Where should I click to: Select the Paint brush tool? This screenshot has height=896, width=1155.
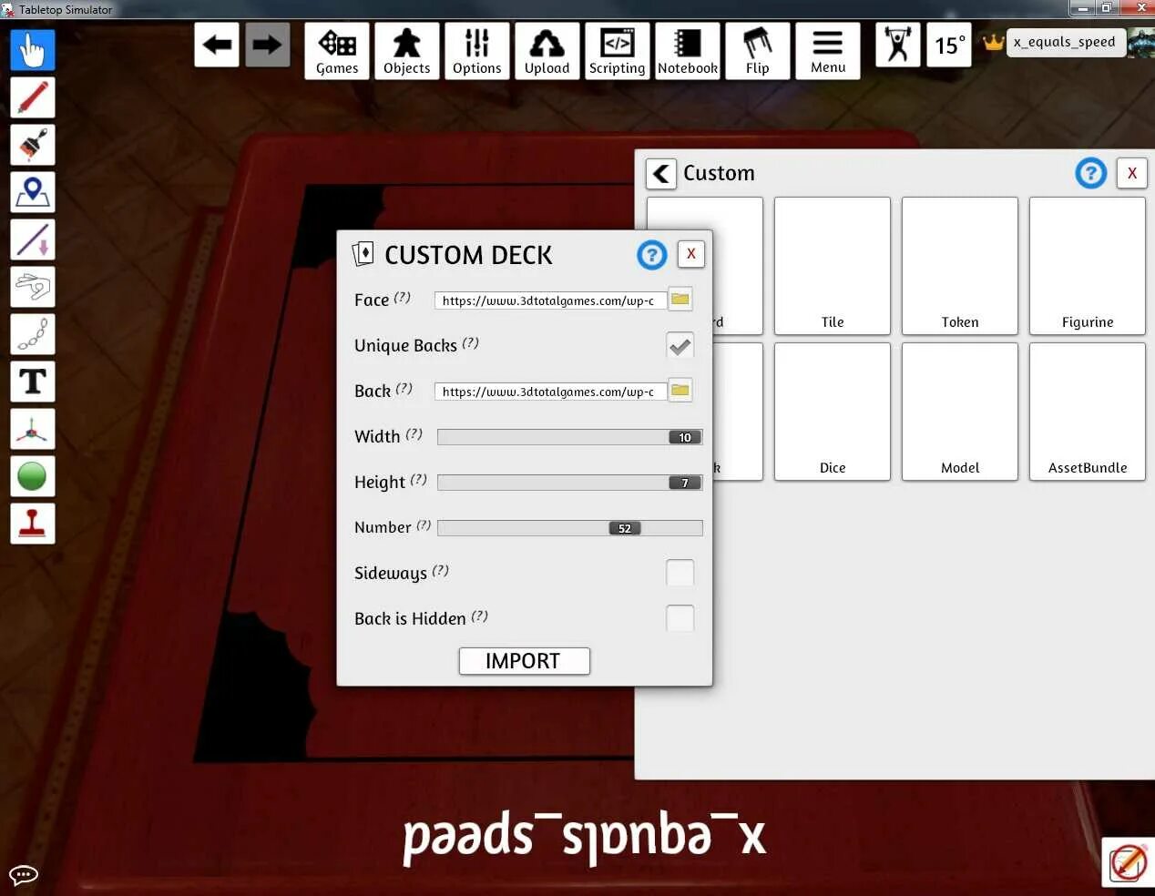[33, 145]
